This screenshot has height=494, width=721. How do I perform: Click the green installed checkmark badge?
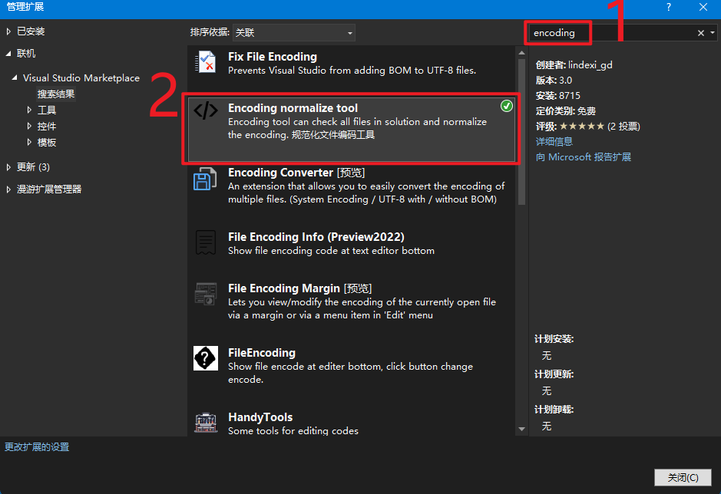pyautogui.click(x=506, y=106)
